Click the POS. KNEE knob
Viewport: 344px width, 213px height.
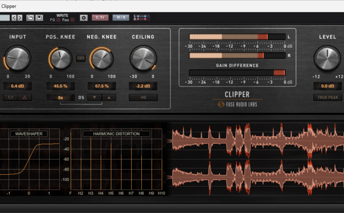pyautogui.click(x=60, y=59)
